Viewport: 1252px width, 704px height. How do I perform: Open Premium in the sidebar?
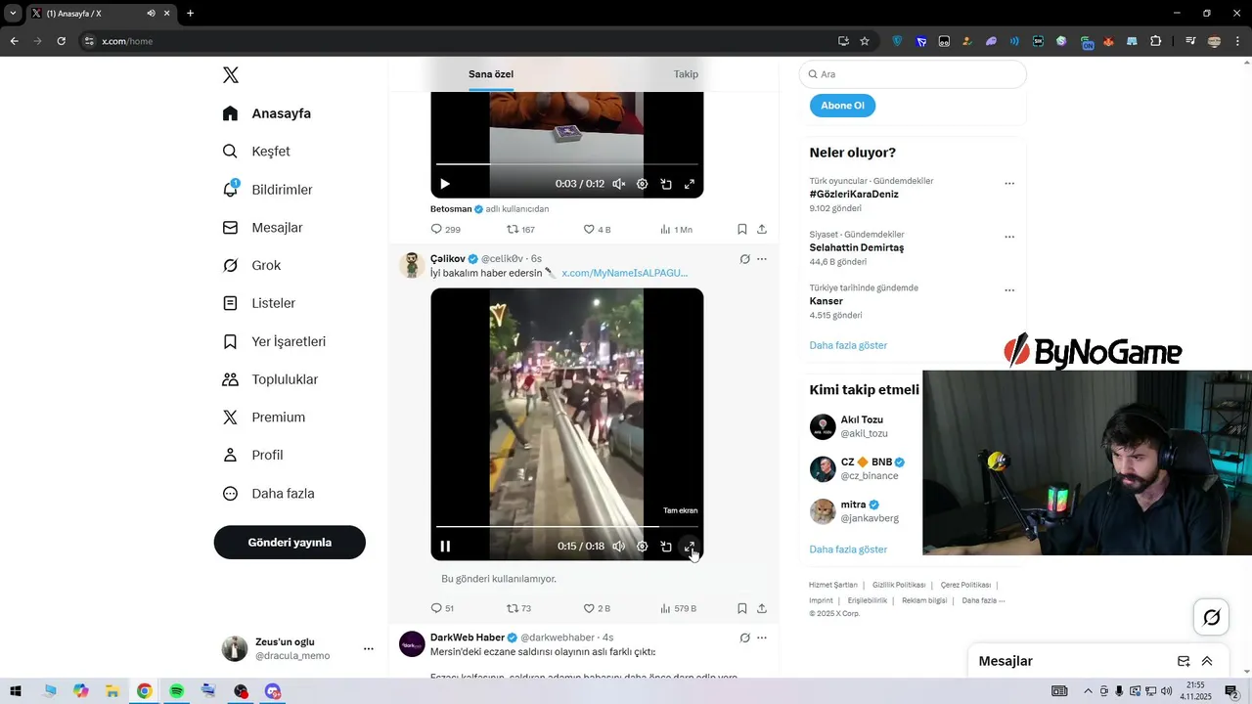pos(264,418)
